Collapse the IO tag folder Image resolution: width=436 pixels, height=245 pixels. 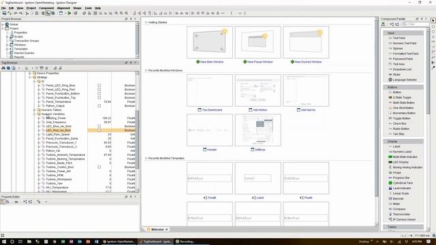point(35,82)
